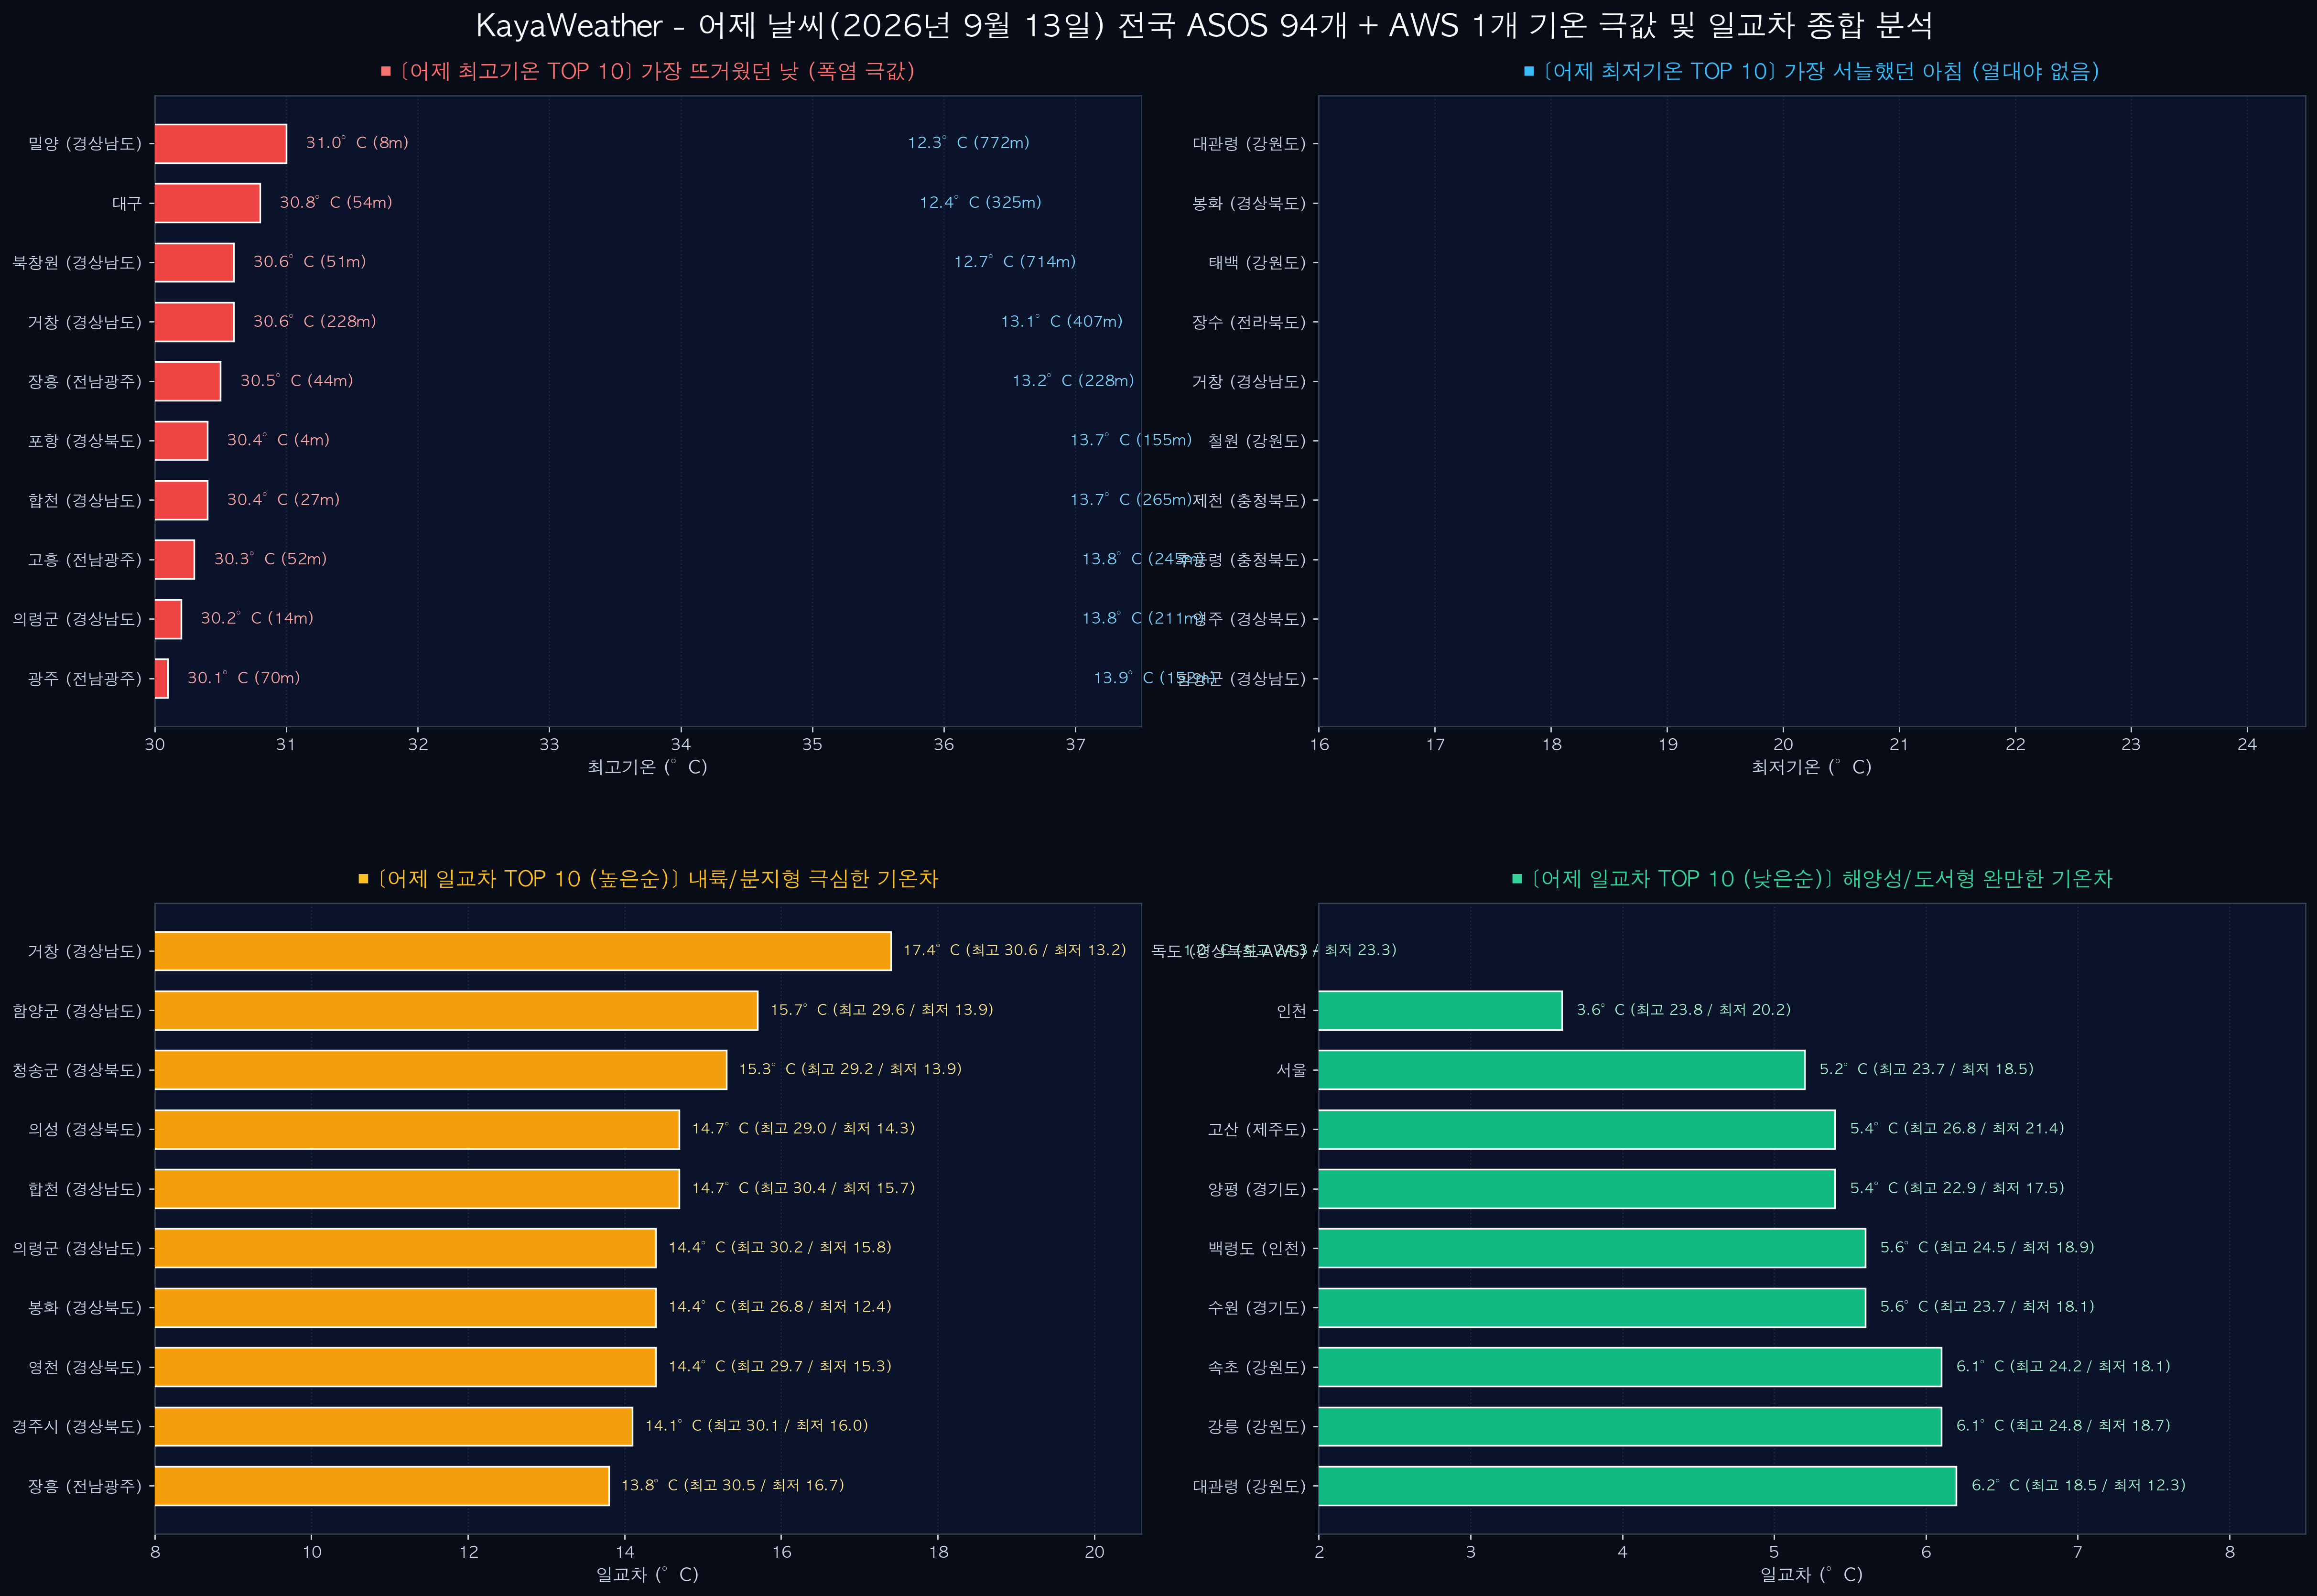Click the 30.2°C (14m) value label
Viewport: 2317px width, 1596px height.
[257, 619]
